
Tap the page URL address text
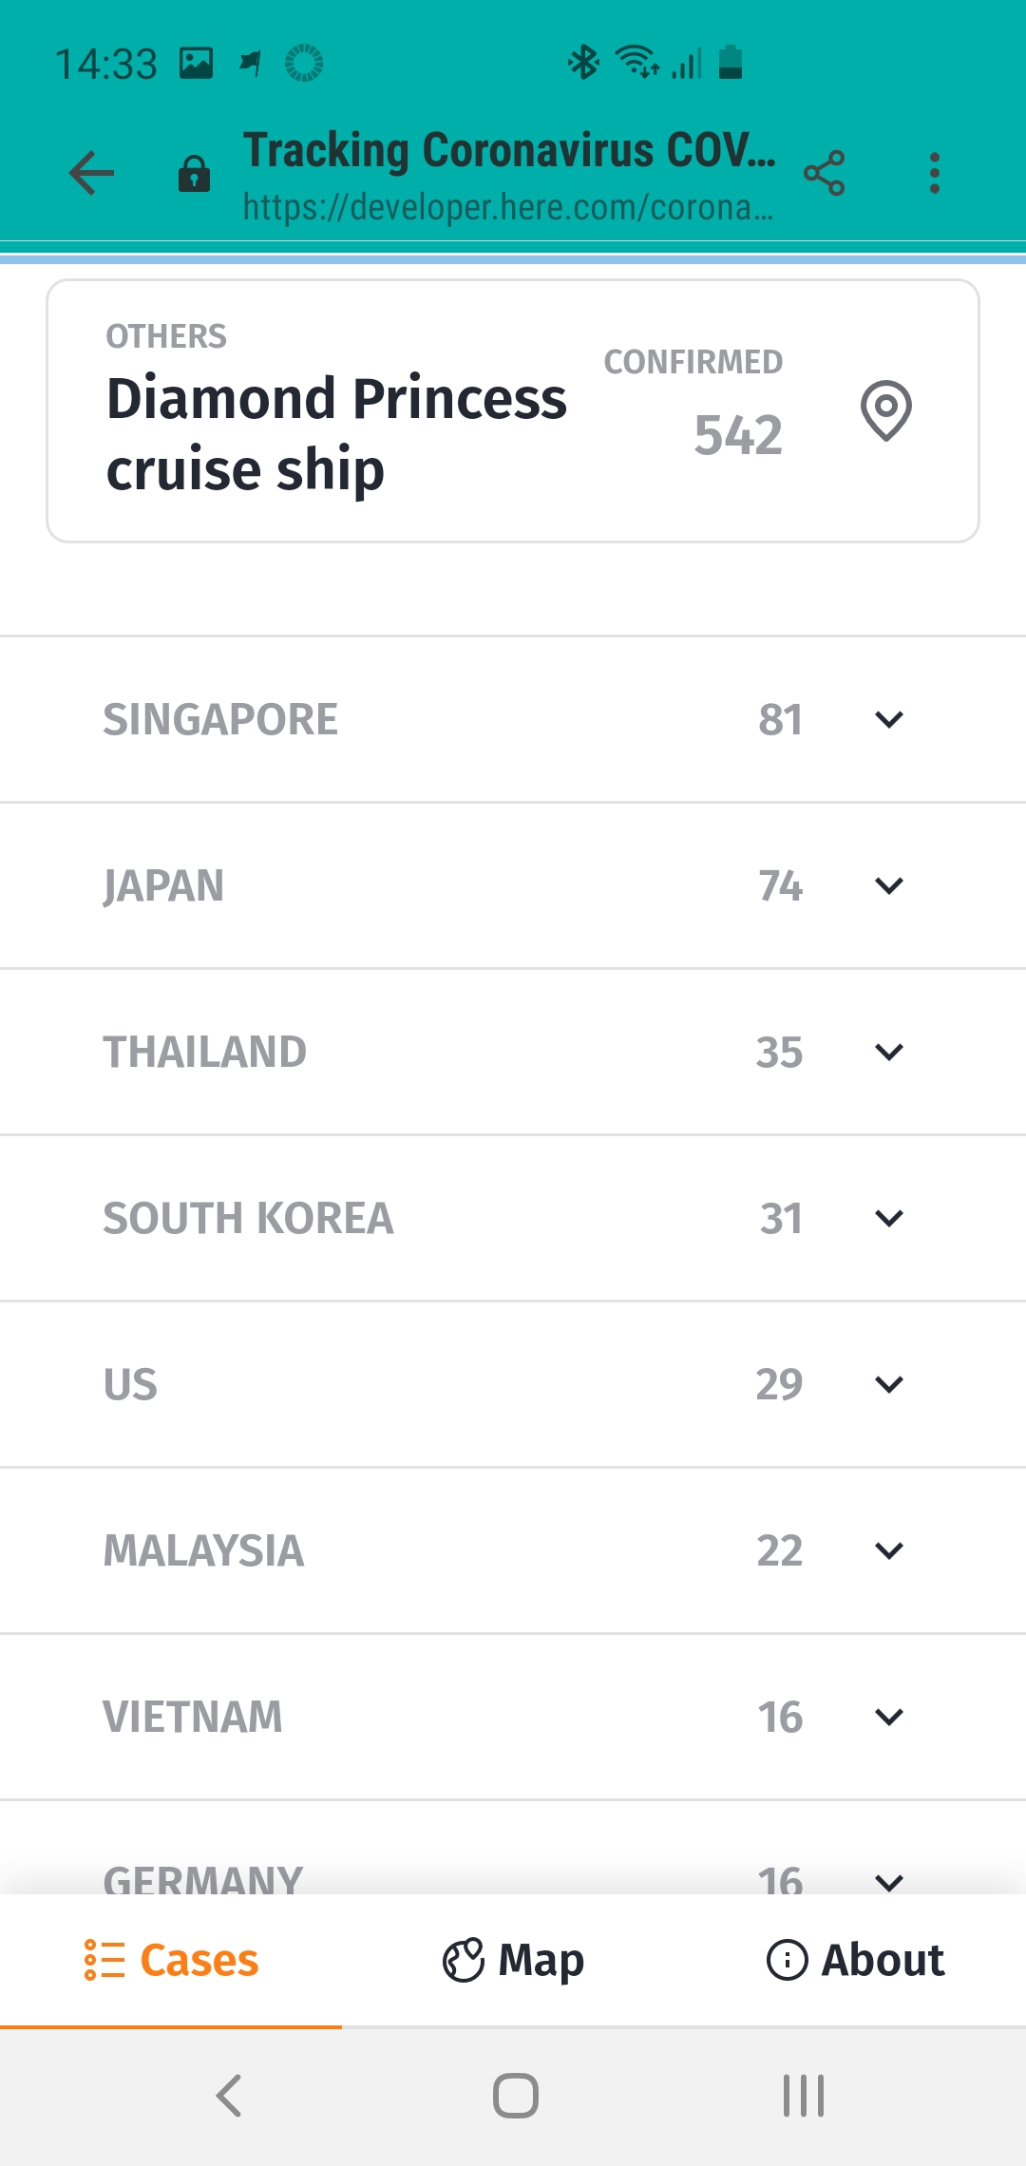click(507, 206)
